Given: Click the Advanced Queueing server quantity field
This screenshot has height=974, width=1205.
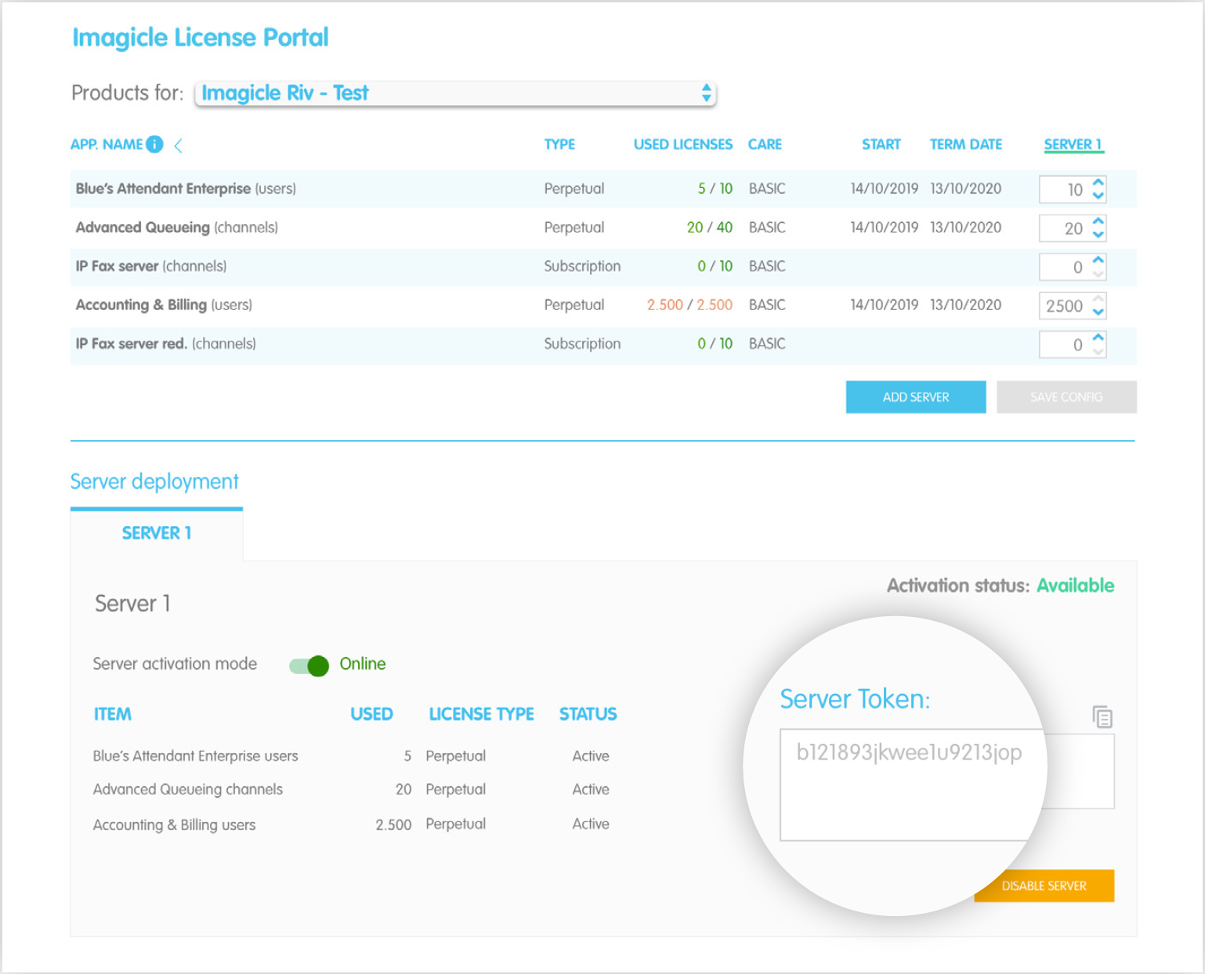Looking at the screenshot, I should coord(1063,229).
